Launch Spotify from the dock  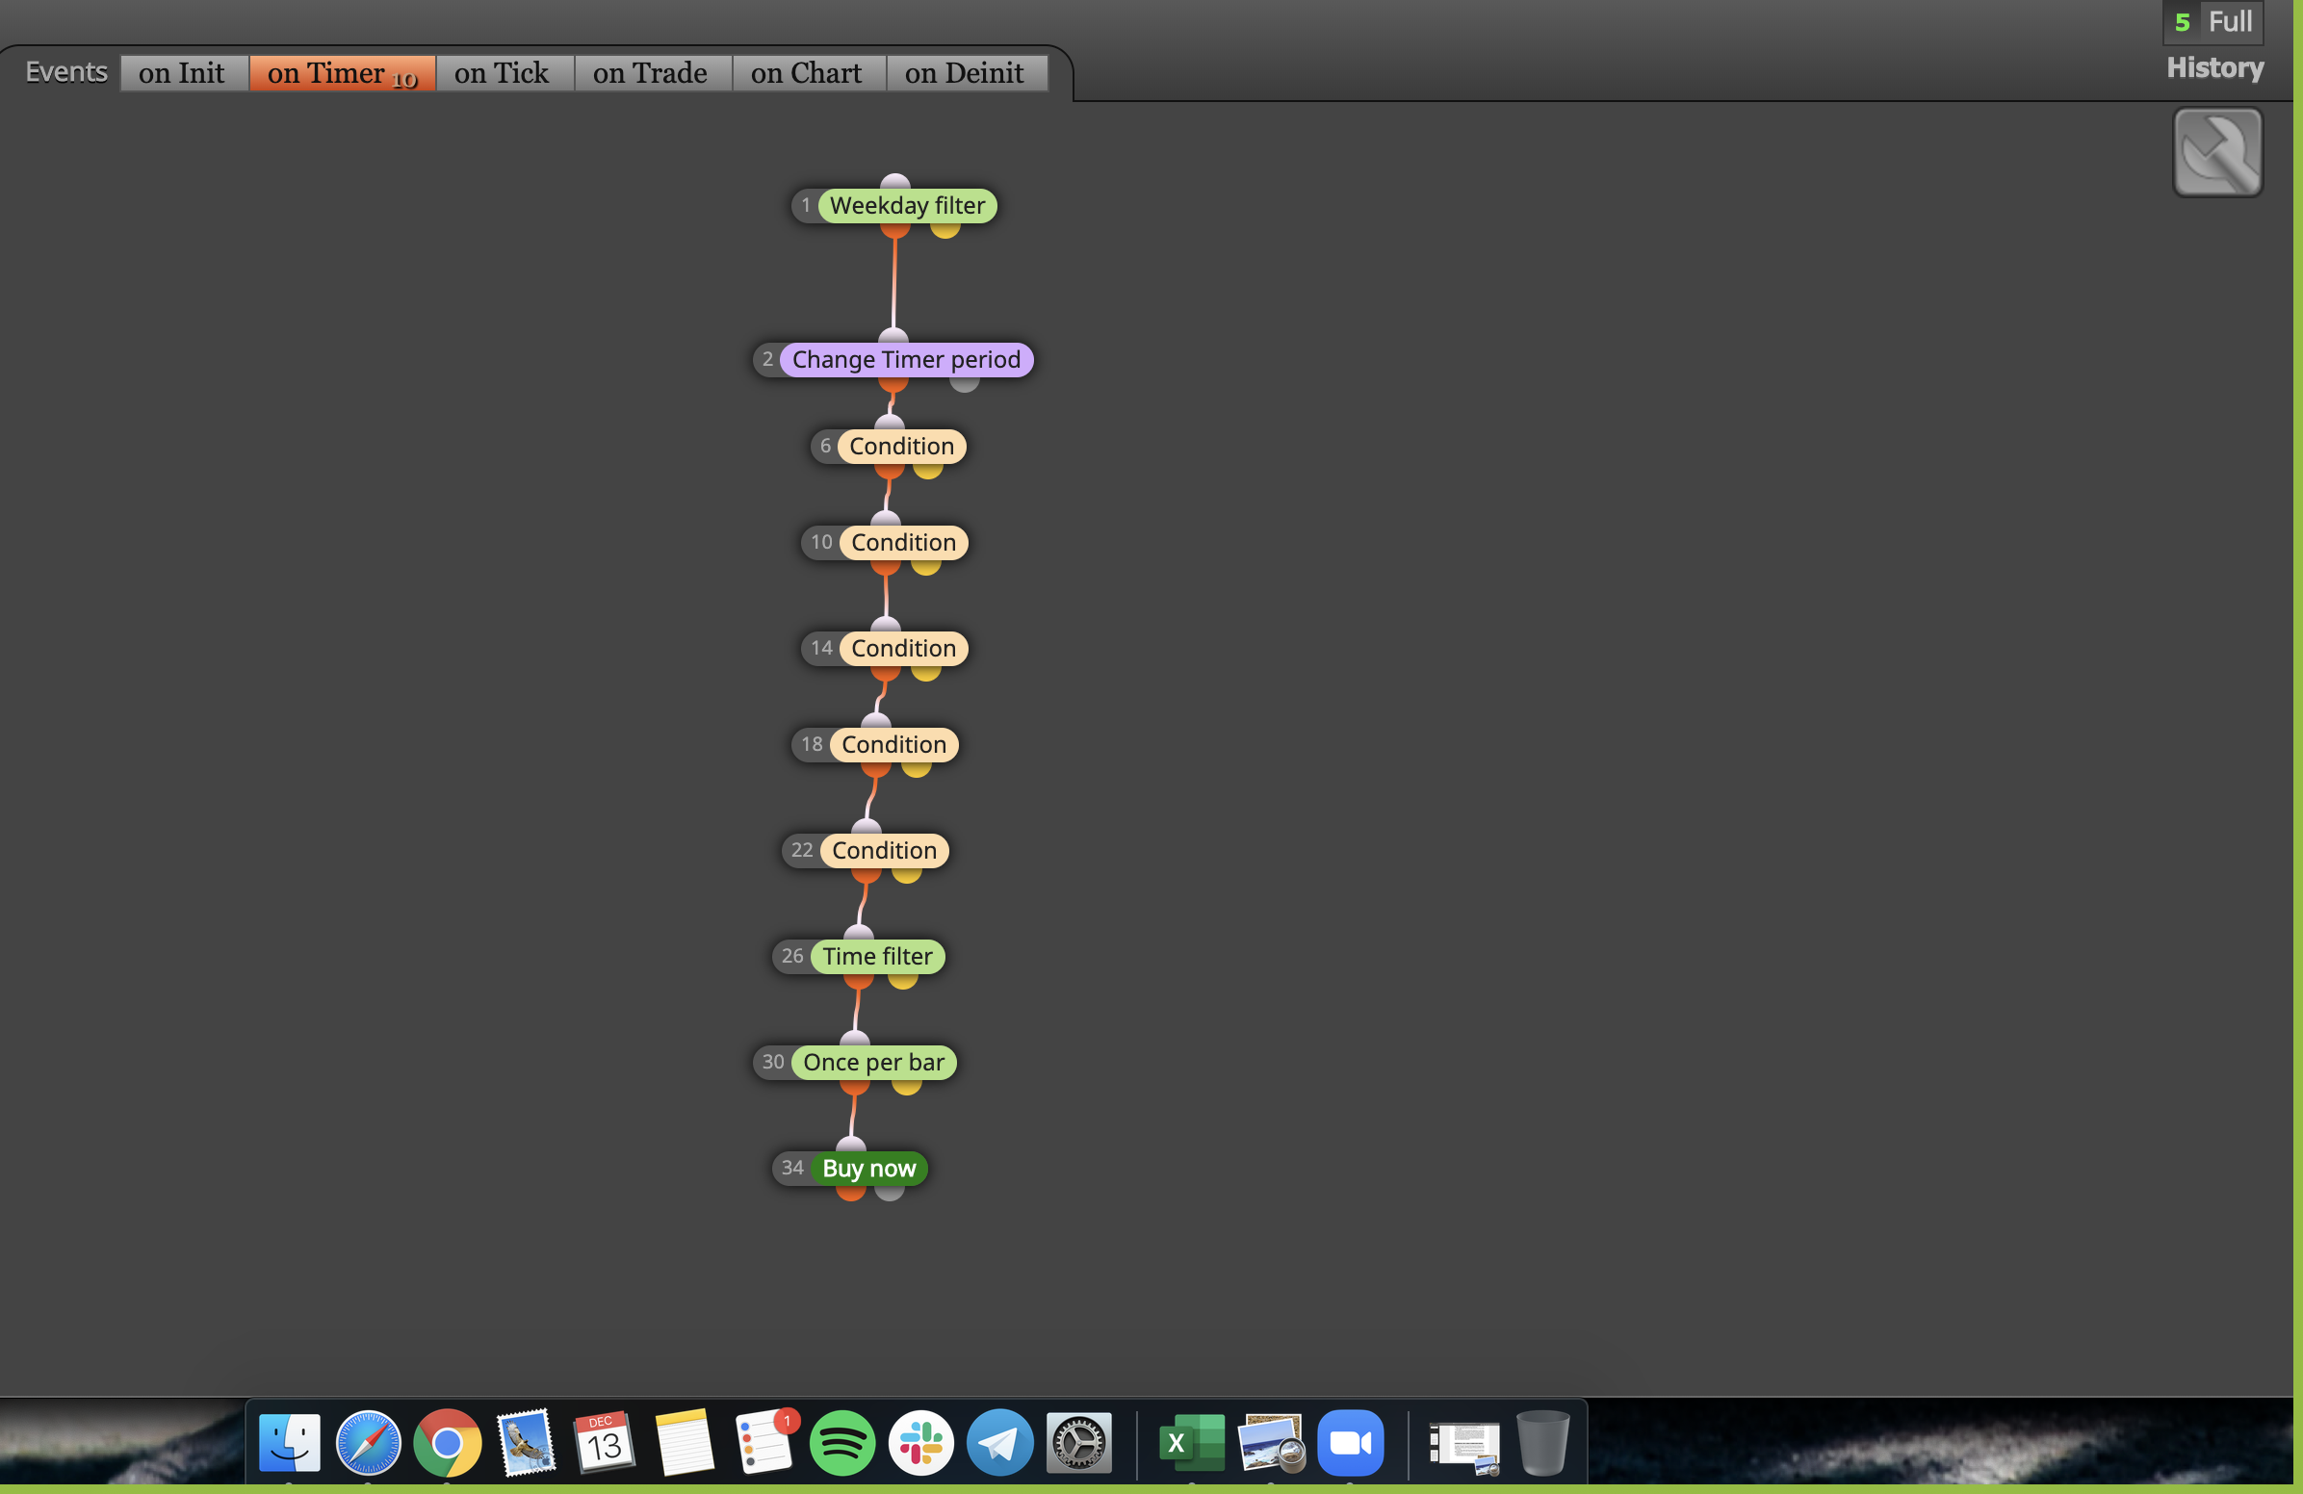[x=841, y=1443]
